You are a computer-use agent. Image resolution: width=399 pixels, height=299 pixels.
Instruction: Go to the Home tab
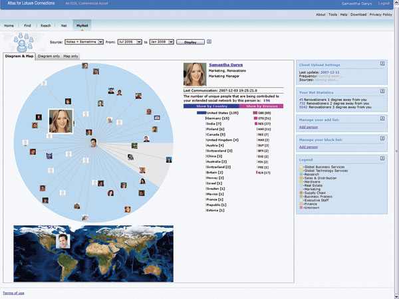[x=9, y=26]
